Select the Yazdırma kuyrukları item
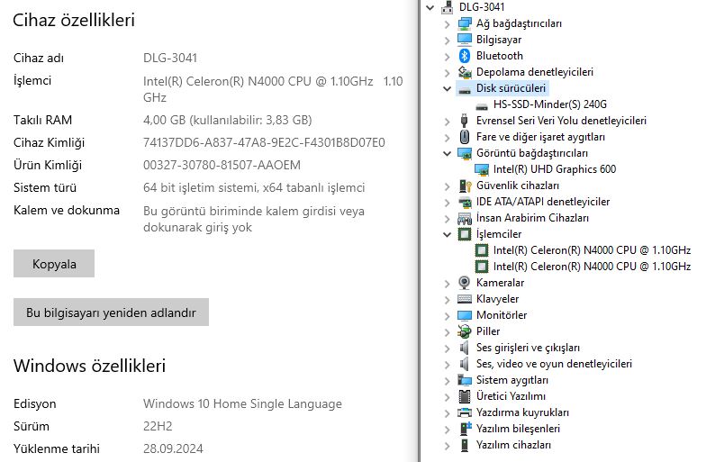This screenshot has height=462, width=706. [522, 412]
